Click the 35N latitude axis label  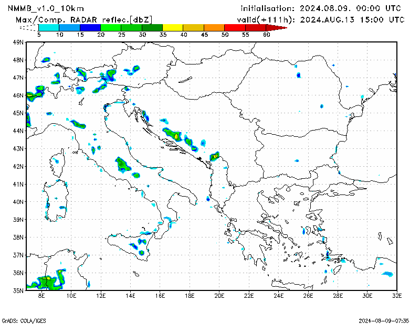point(18,290)
